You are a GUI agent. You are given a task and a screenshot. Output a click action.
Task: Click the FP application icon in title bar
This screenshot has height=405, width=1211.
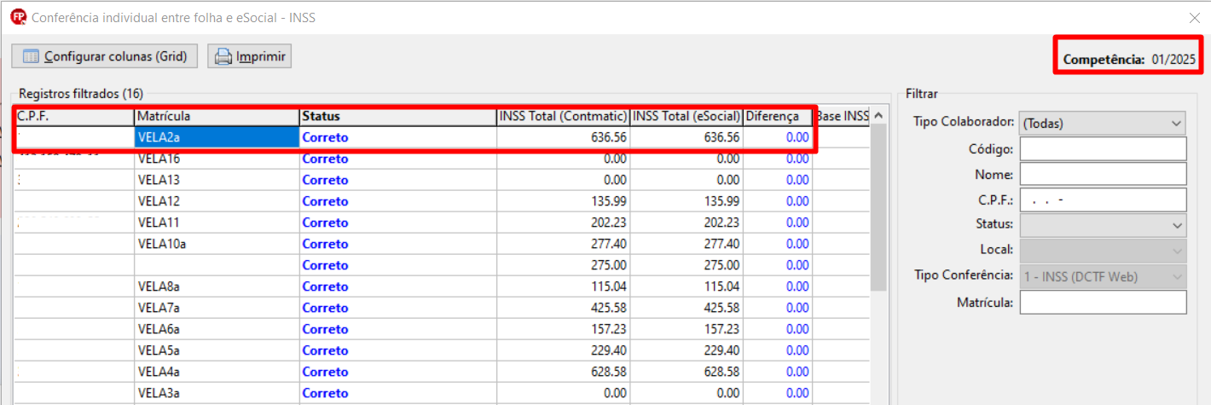point(18,16)
